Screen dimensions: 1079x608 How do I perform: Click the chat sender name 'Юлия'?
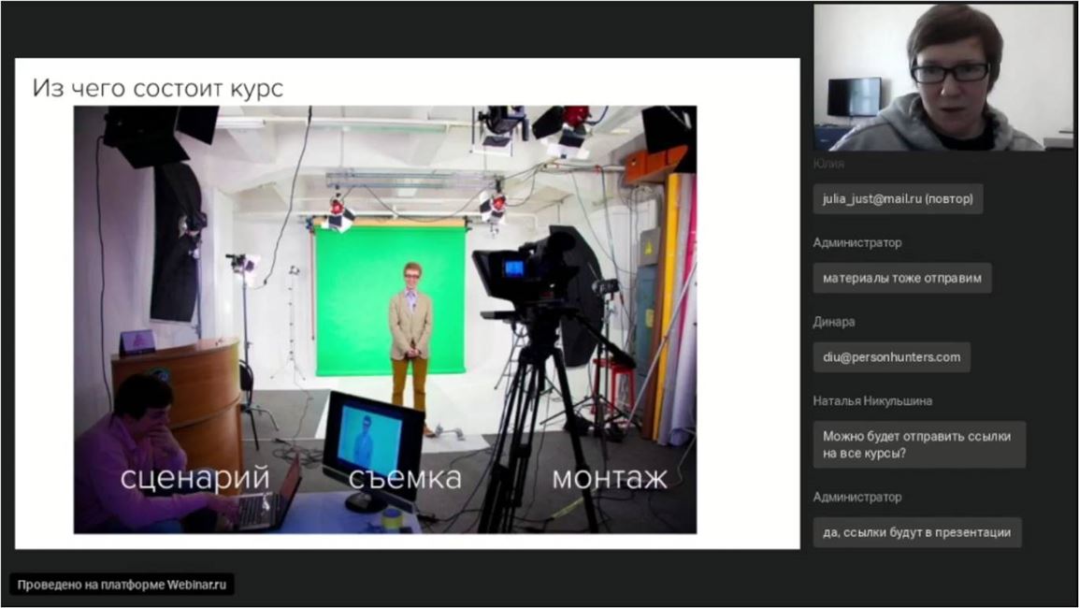[828, 164]
